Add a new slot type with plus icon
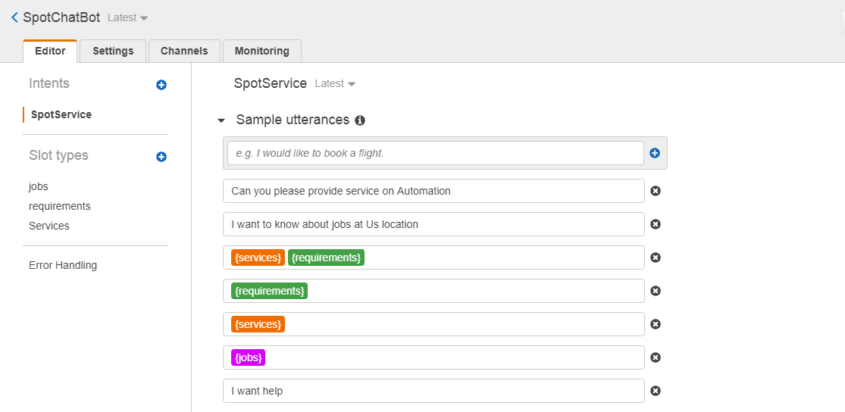This screenshot has width=845, height=412. click(161, 157)
